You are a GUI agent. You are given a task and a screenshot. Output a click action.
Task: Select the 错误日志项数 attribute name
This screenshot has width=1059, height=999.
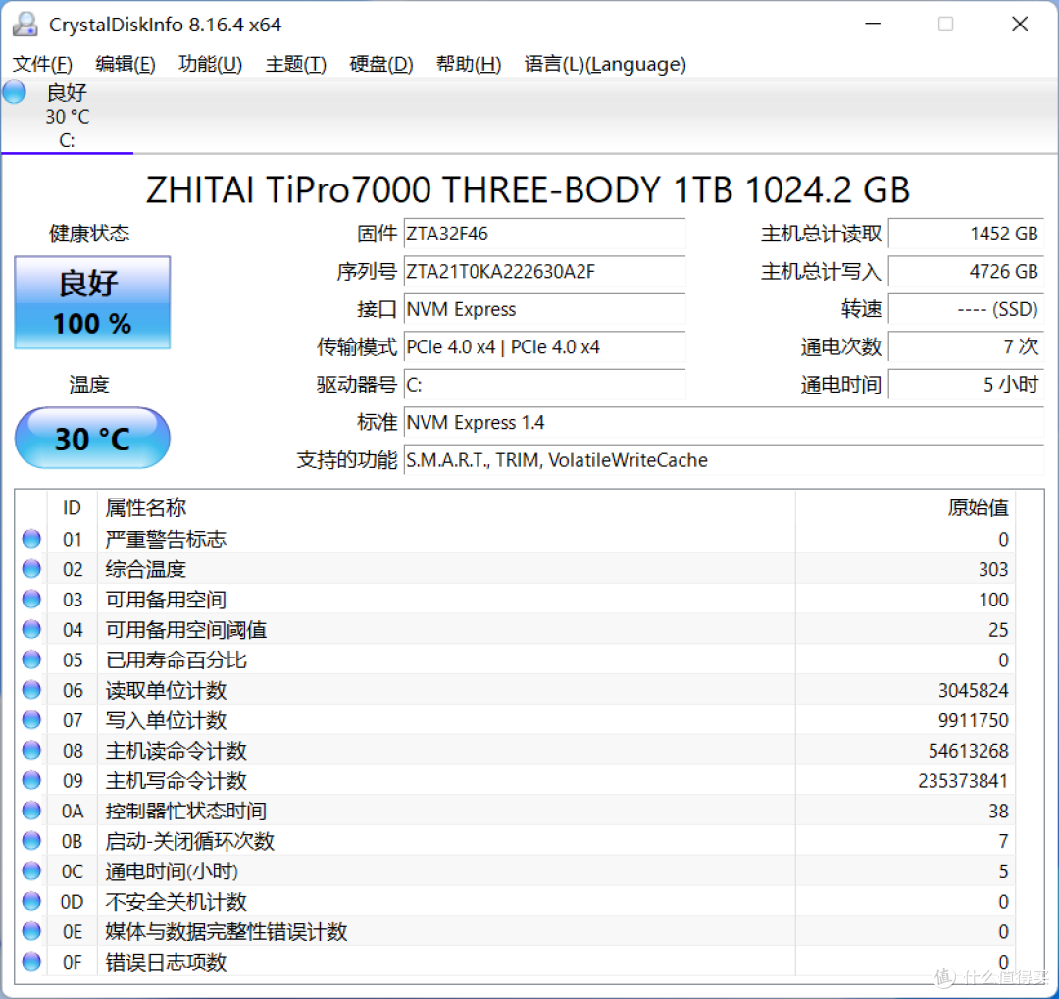166,962
